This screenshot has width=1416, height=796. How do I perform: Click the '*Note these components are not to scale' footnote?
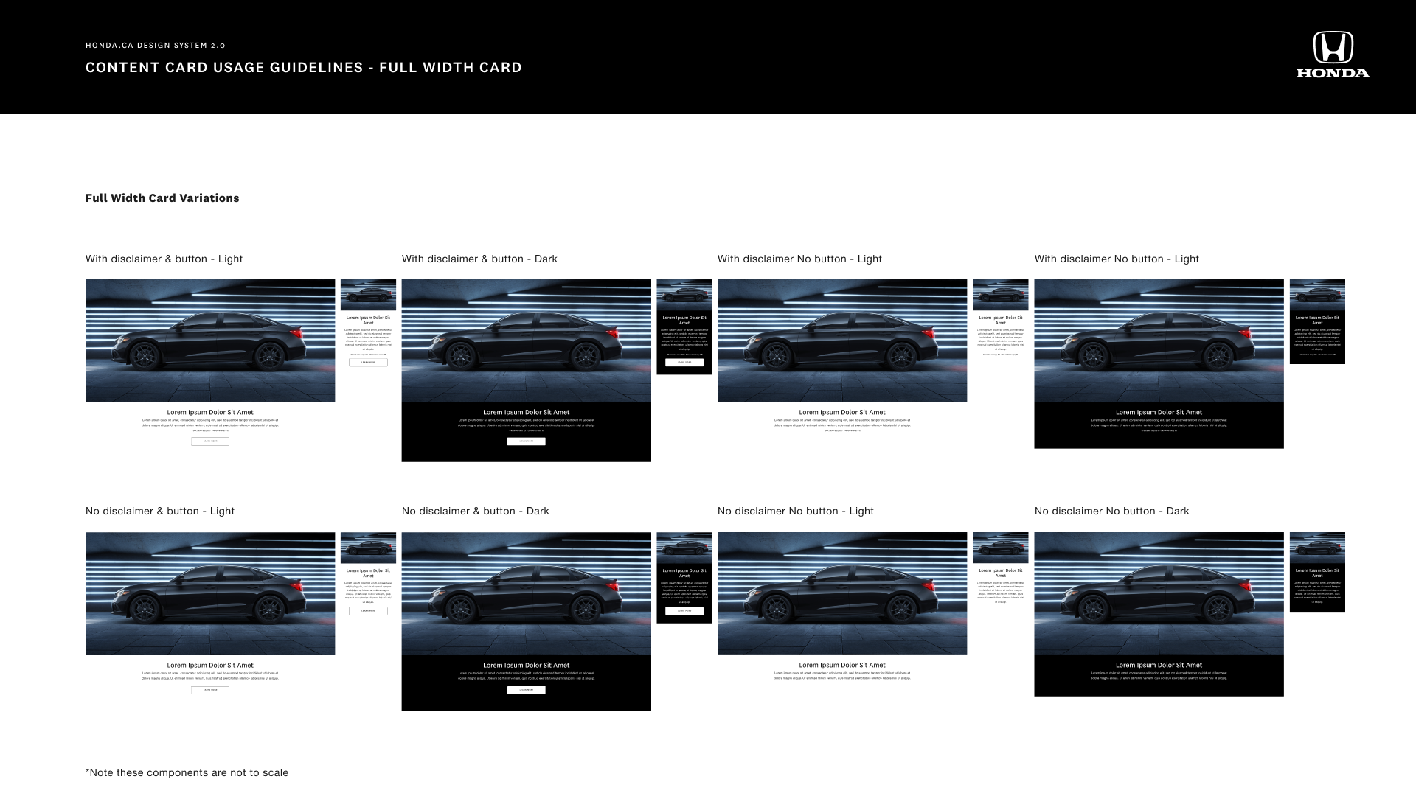pos(187,772)
